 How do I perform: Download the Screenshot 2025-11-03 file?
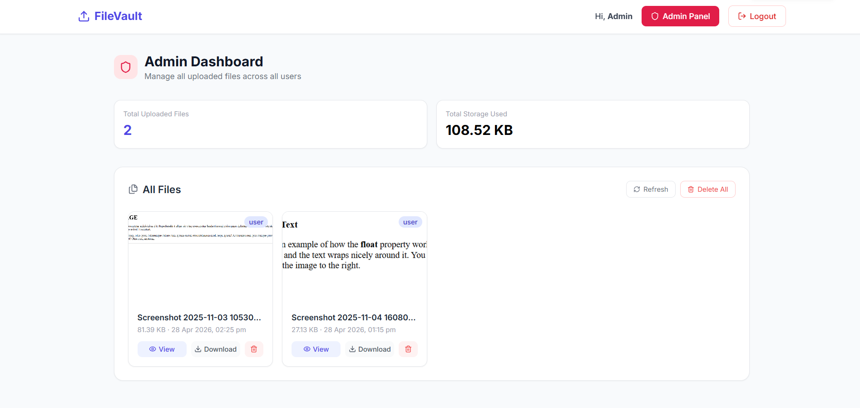tap(216, 349)
